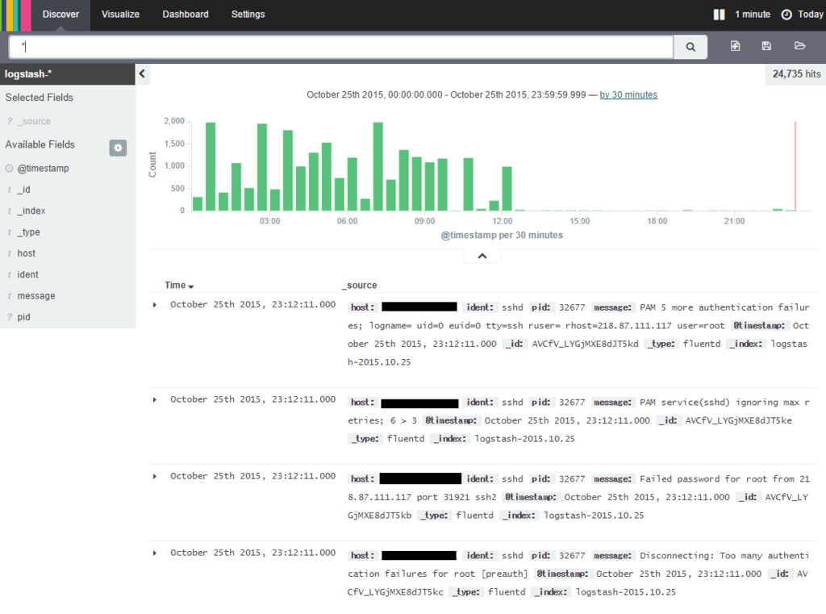Focus the query search input box
Image resolution: width=826 pixels, height=614 pixels.
pyautogui.click(x=341, y=47)
